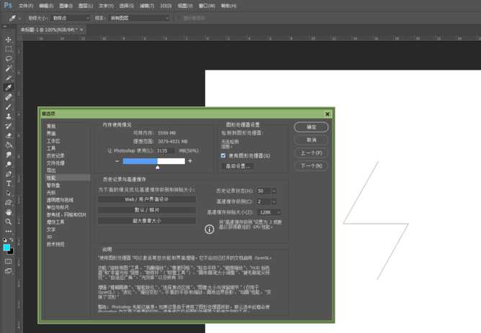Open the 文件 menu

point(25,5)
